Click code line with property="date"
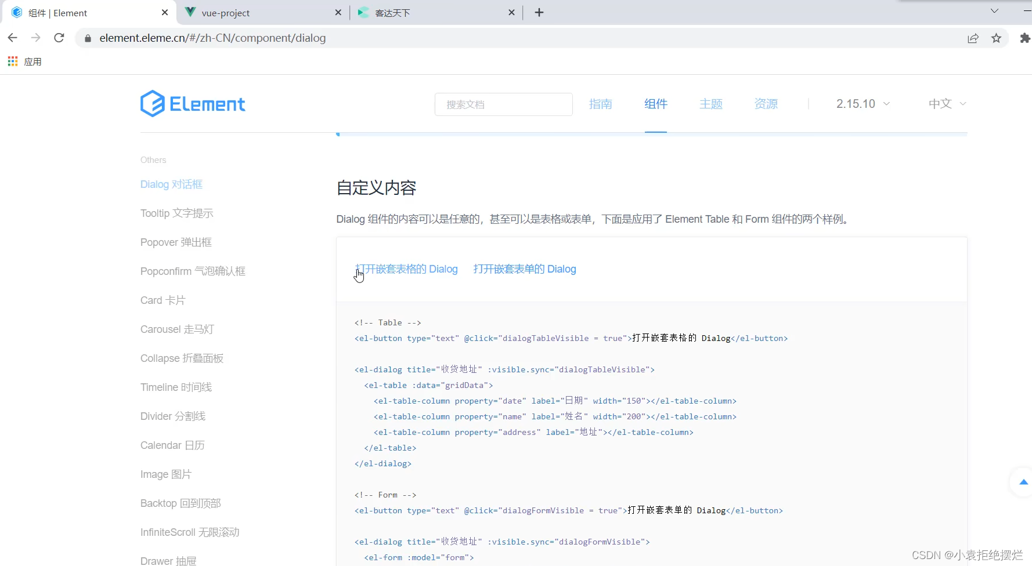The height and width of the screenshot is (566, 1032). coord(555,401)
